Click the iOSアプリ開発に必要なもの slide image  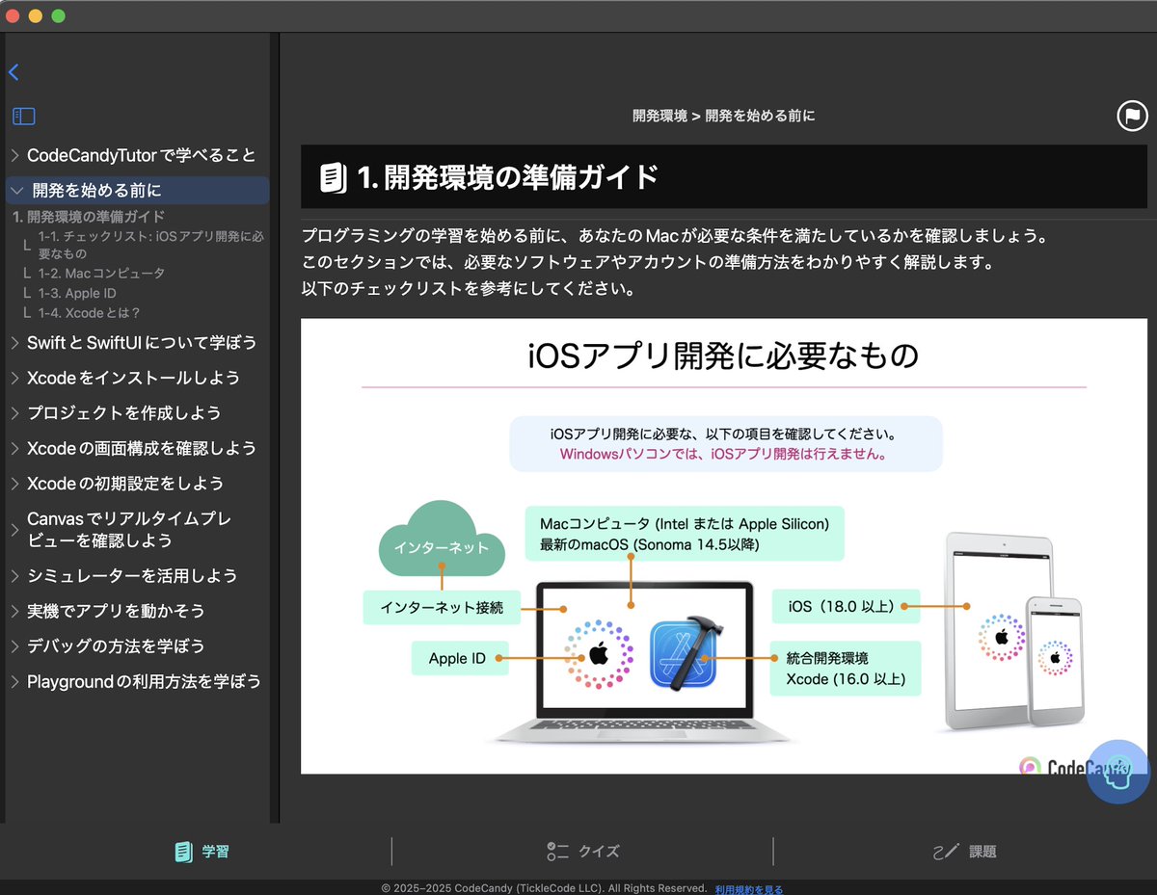point(724,546)
